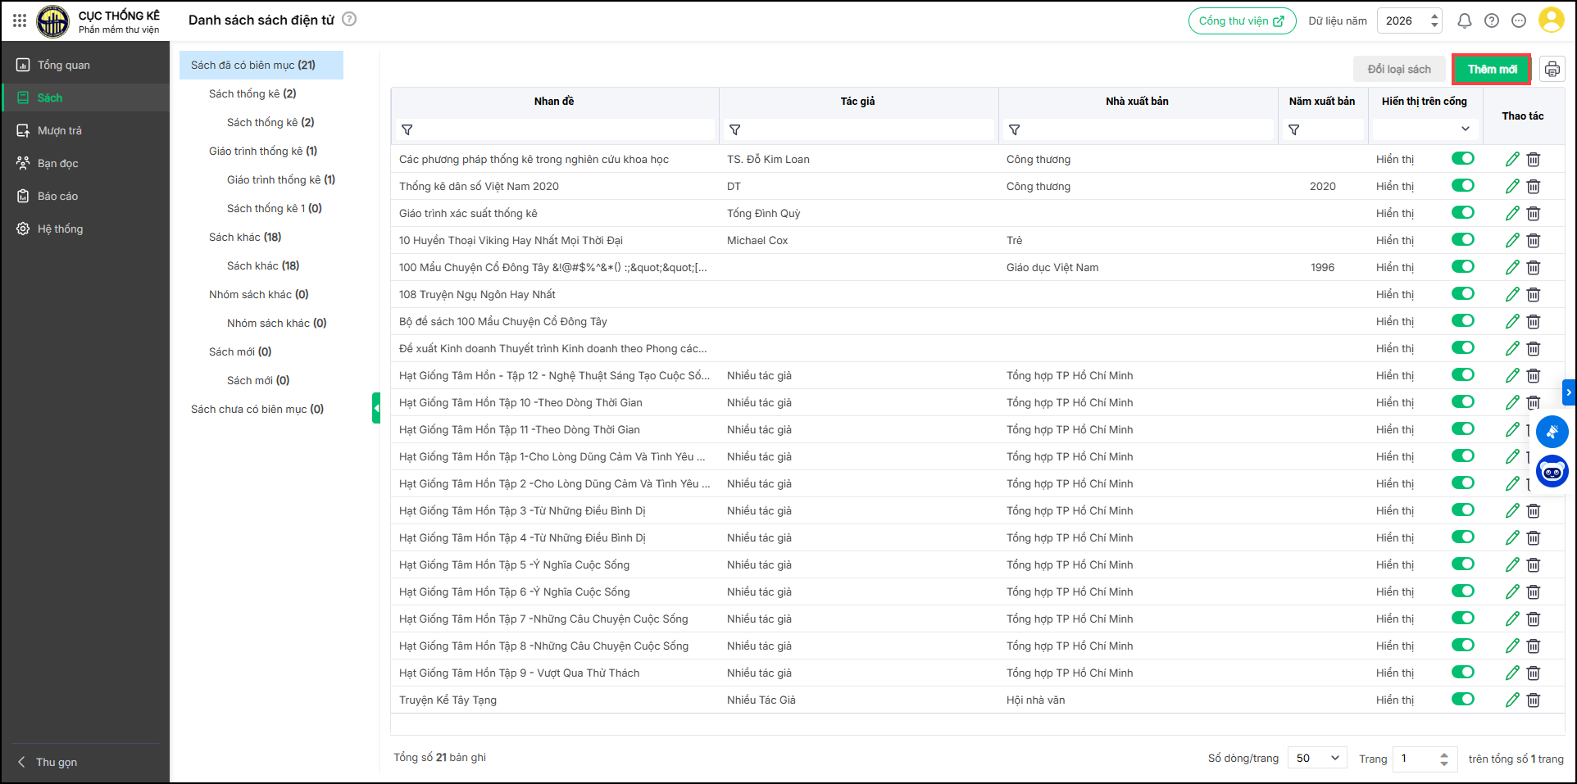
Task: Open rows per page dropdown showing 50
Action: point(1317,758)
